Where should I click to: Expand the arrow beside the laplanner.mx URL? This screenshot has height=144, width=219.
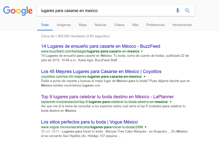click(x=171, y=102)
